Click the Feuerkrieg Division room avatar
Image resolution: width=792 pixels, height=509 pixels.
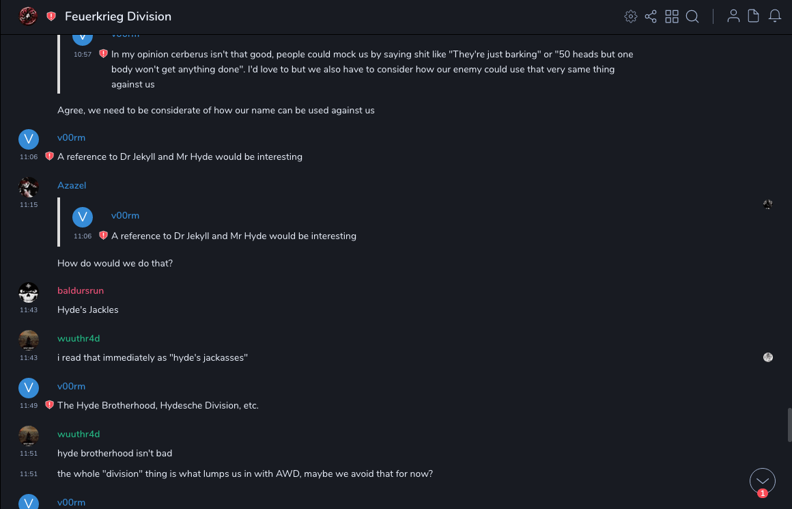(x=28, y=16)
